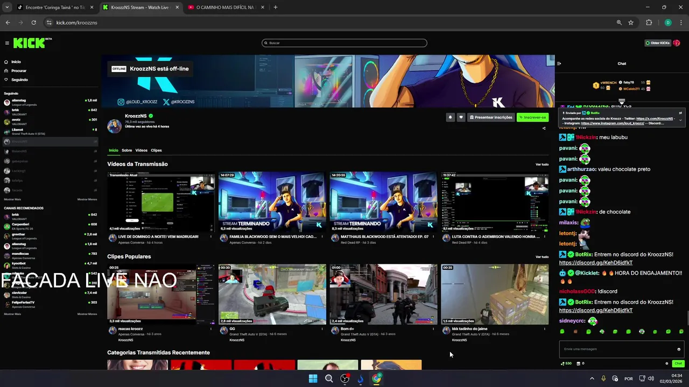
Task: Click Mostrar Mais under Seguindo list
Action: (12, 199)
